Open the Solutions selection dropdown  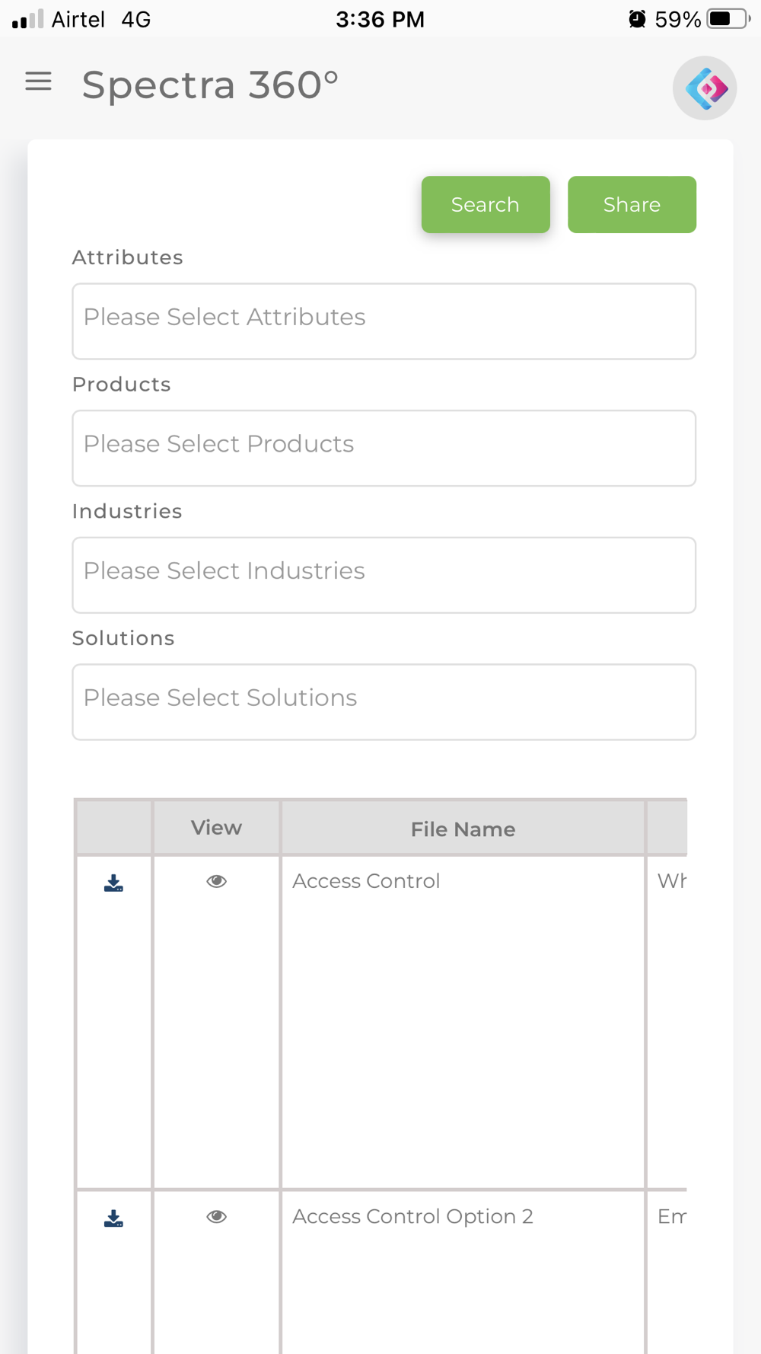[384, 701]
